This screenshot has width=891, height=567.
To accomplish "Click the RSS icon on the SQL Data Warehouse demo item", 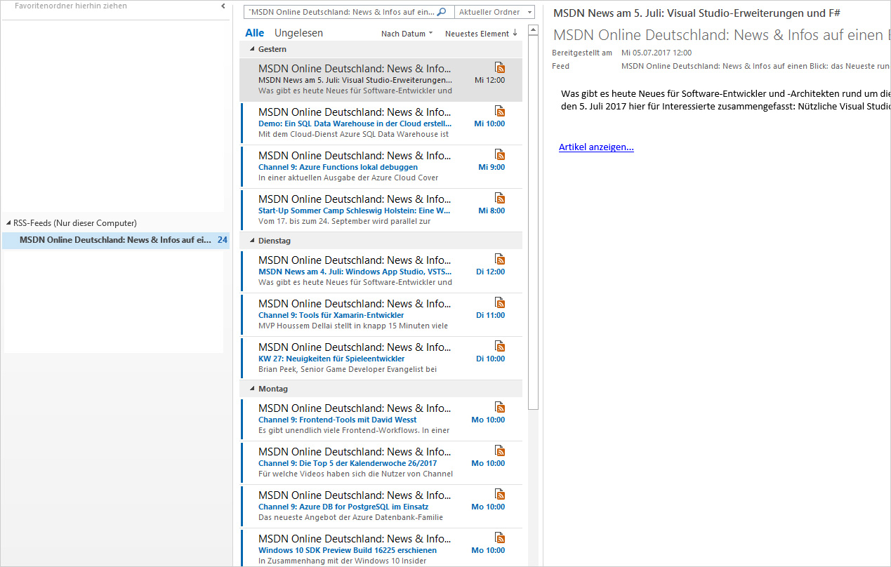I will pos(500,111).
